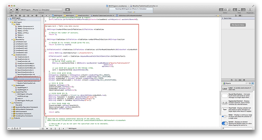Open the WithYagom scheme selector

(26, 10)
